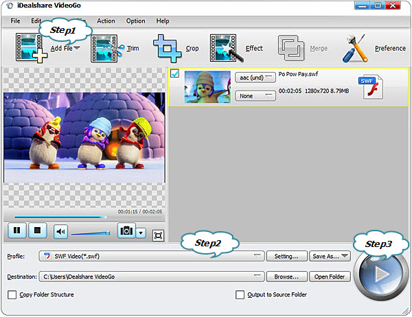Adjust the volume slider
The width and height of the screenshot is (412, 317).
91,233
